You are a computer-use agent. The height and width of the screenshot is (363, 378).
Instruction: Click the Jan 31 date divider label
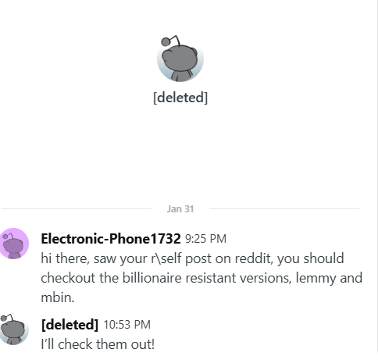pyautogui.click(x=180, y=209)
